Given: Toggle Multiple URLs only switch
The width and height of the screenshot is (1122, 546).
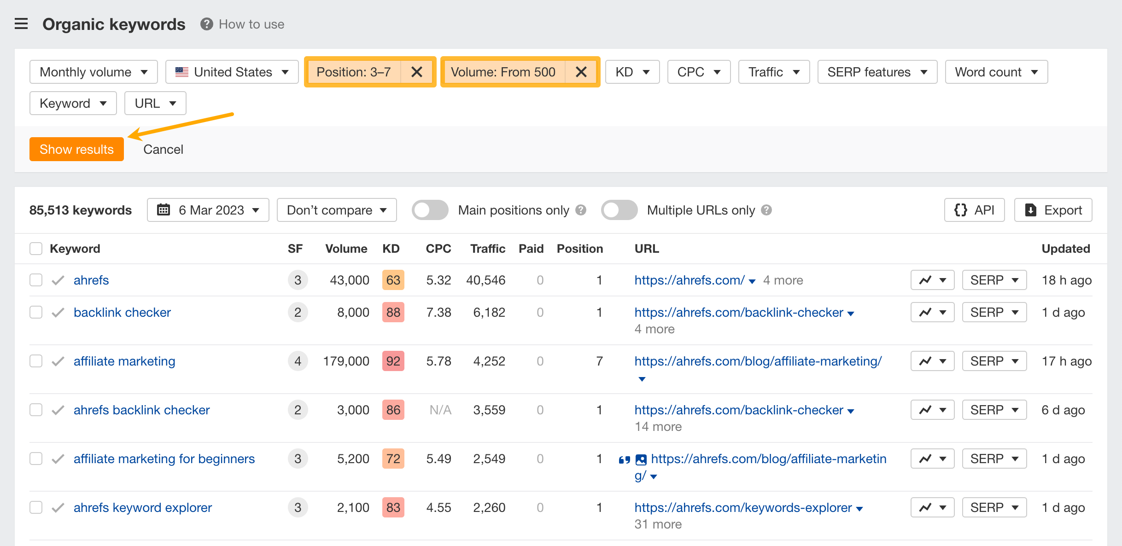Looking at the screenshot, I should 619,210.
